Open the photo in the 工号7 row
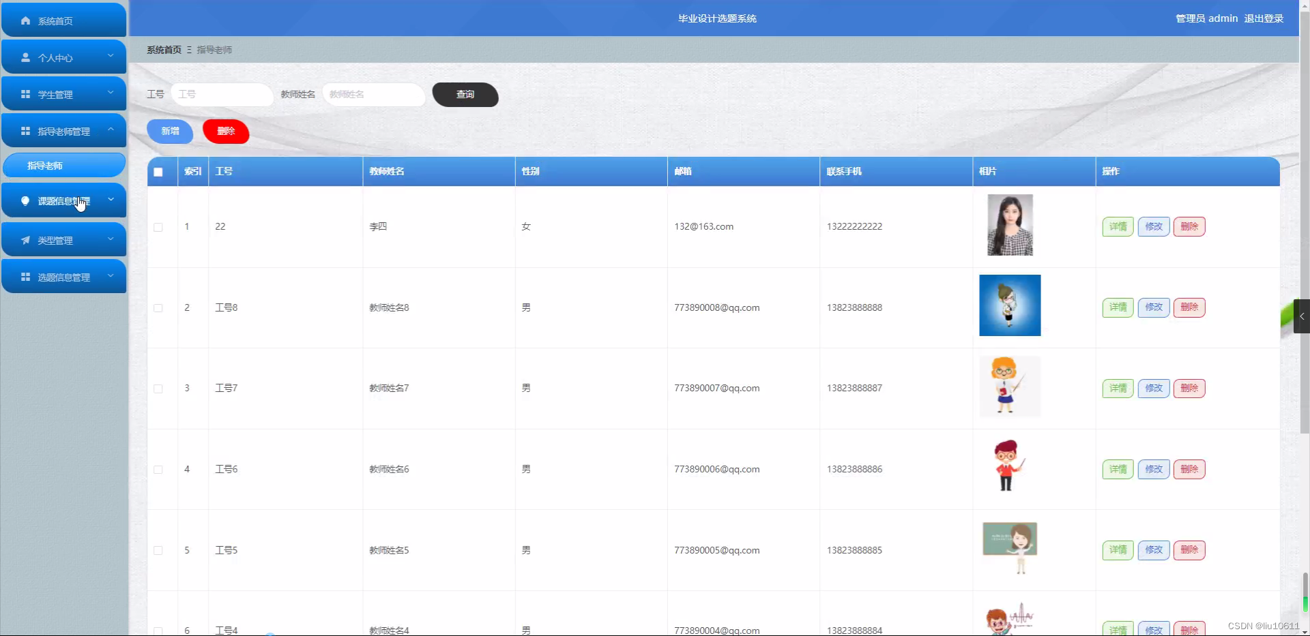Viewport: 1310px width, 636px height. pos(1010,387)
